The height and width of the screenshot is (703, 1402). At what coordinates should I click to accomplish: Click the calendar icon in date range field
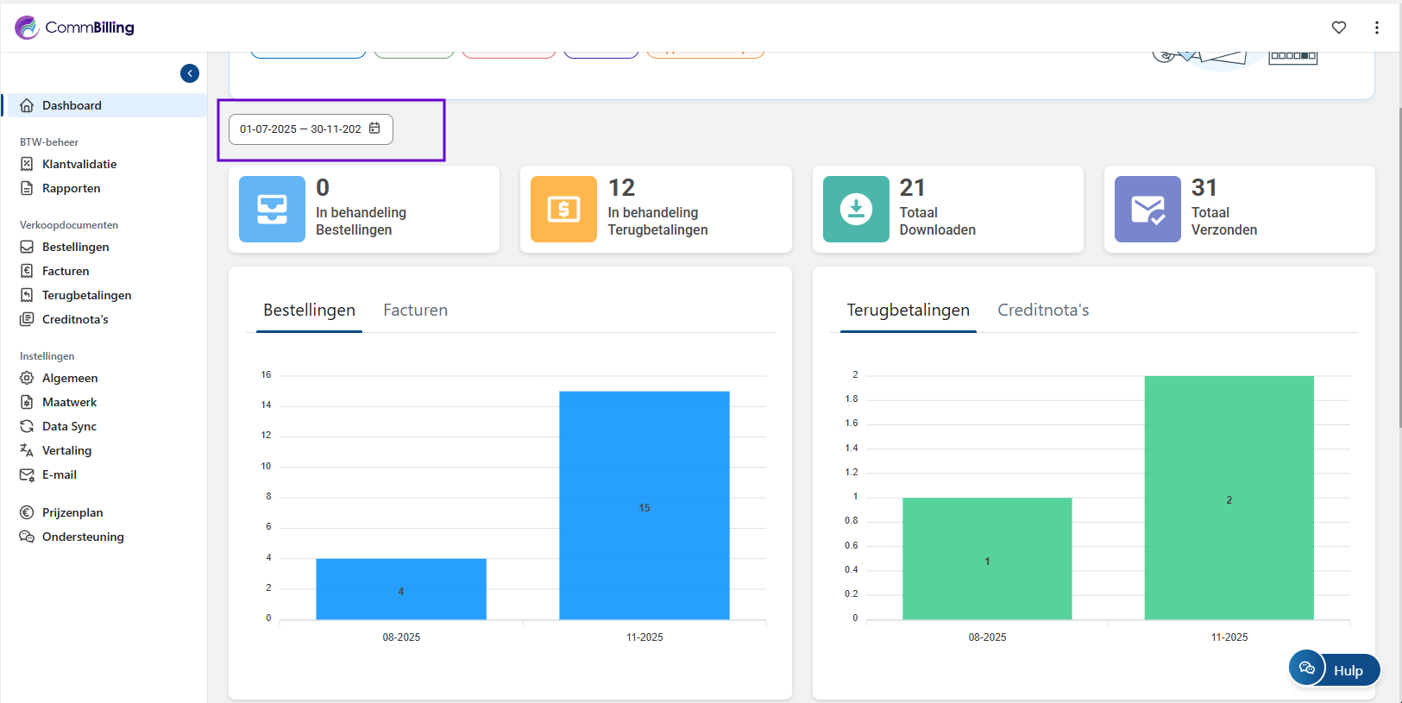pyautogui.click(x=374, y=129)
